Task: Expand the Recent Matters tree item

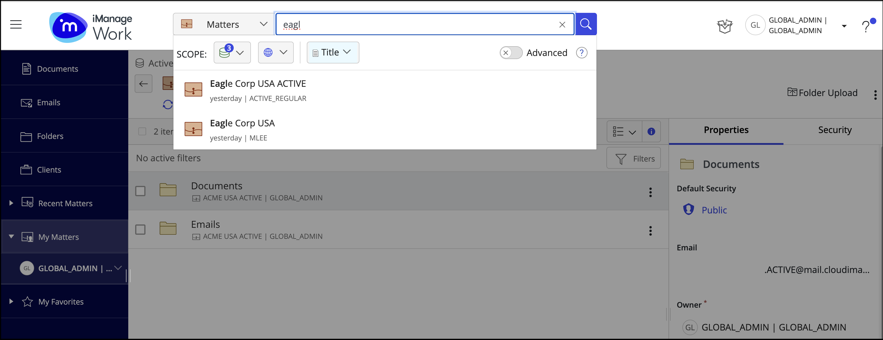Action: (11, 203)
